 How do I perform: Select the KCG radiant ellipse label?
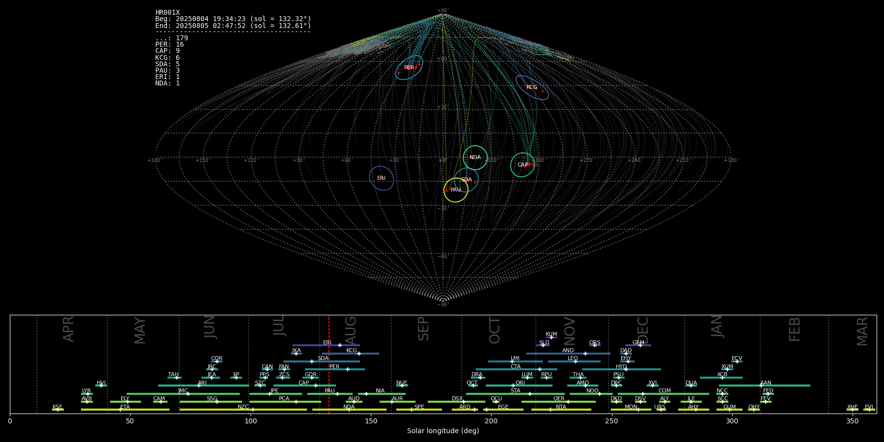(x=531, y=87)
